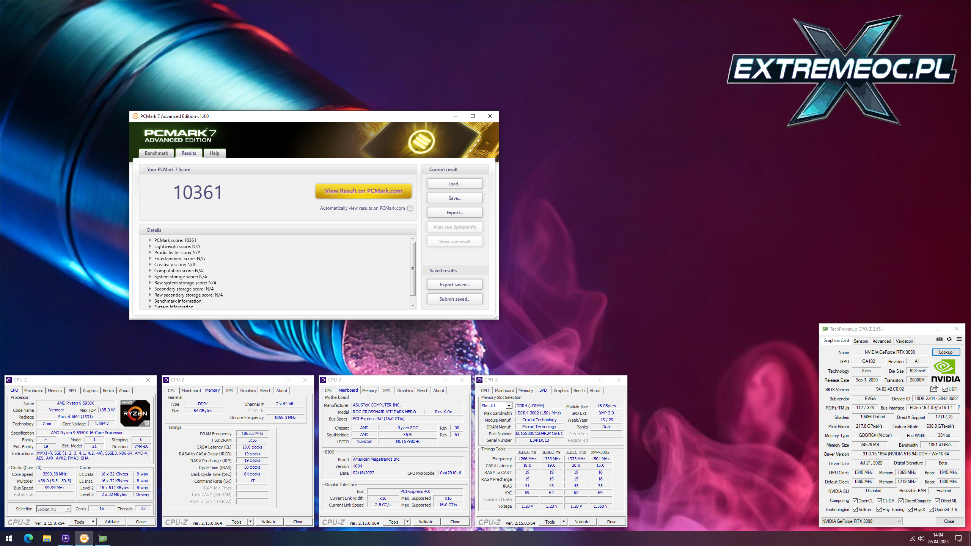Viewport: 971px width, 546px height.
Task: Take GPU-Z screenshot with camera icon
Action: click(x=939, y=339)
